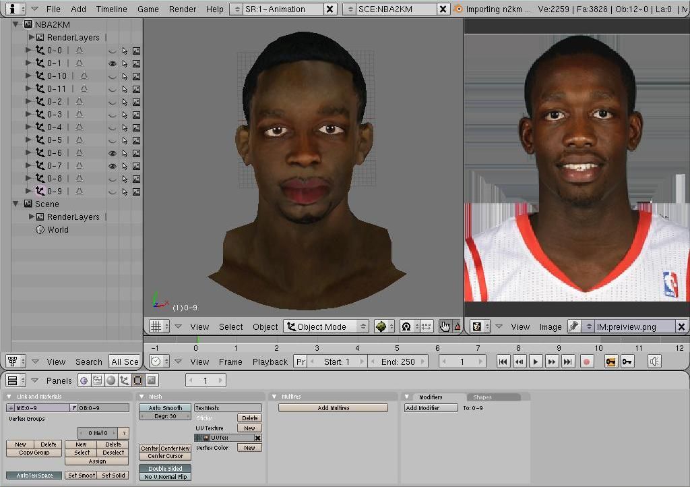Open the Timeline menu in top bar

point(111,9)
